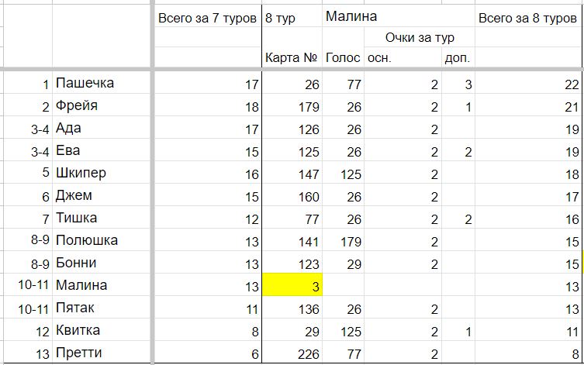
Task: Click the name cell 'Шкипер'
Action: tap(101, 173)
